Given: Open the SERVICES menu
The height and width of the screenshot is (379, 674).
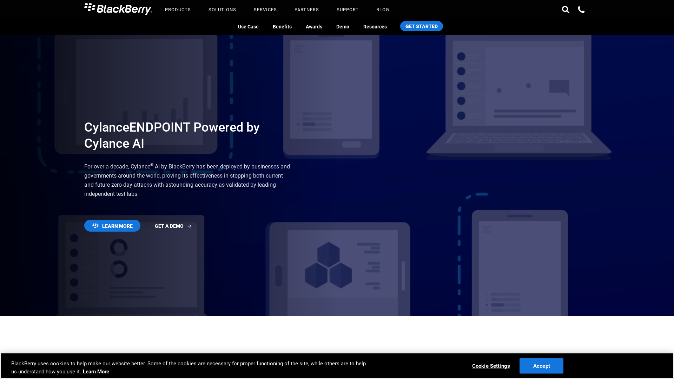Looking at the screenshot, I should pyautogui.click(x=265, y=10).
